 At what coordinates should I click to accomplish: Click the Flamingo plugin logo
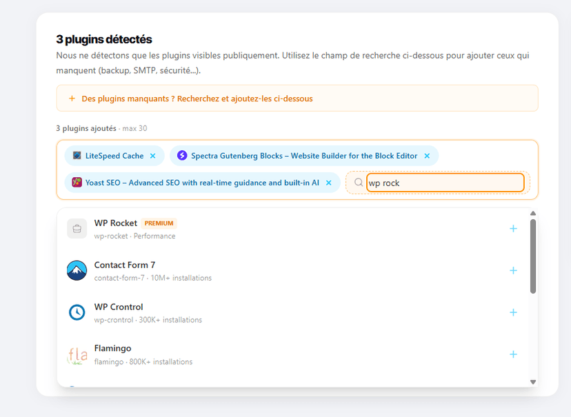tap(77, 354)
